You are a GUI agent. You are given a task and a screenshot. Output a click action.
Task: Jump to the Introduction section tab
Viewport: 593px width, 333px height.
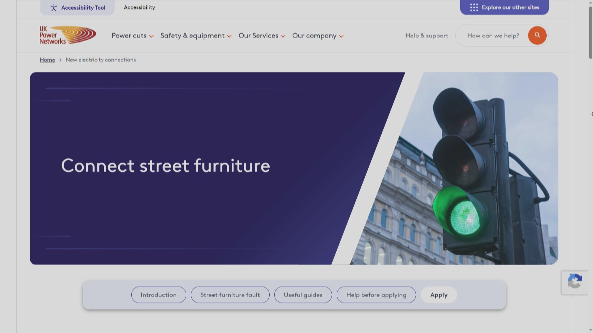click(x=158, y=295)
